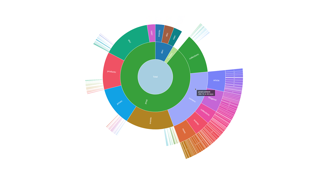Select the sku: teal segment under prod:
Viewport: 324px width, 170px height.
pyautogui.click(x=129, y=40)
